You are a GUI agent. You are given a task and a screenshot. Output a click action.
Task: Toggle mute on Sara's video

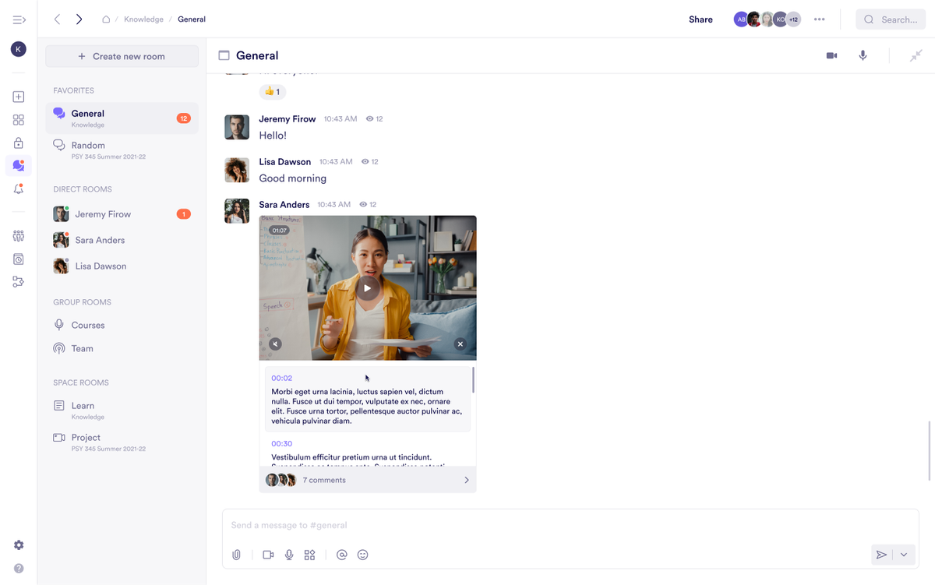click(275, 344)
